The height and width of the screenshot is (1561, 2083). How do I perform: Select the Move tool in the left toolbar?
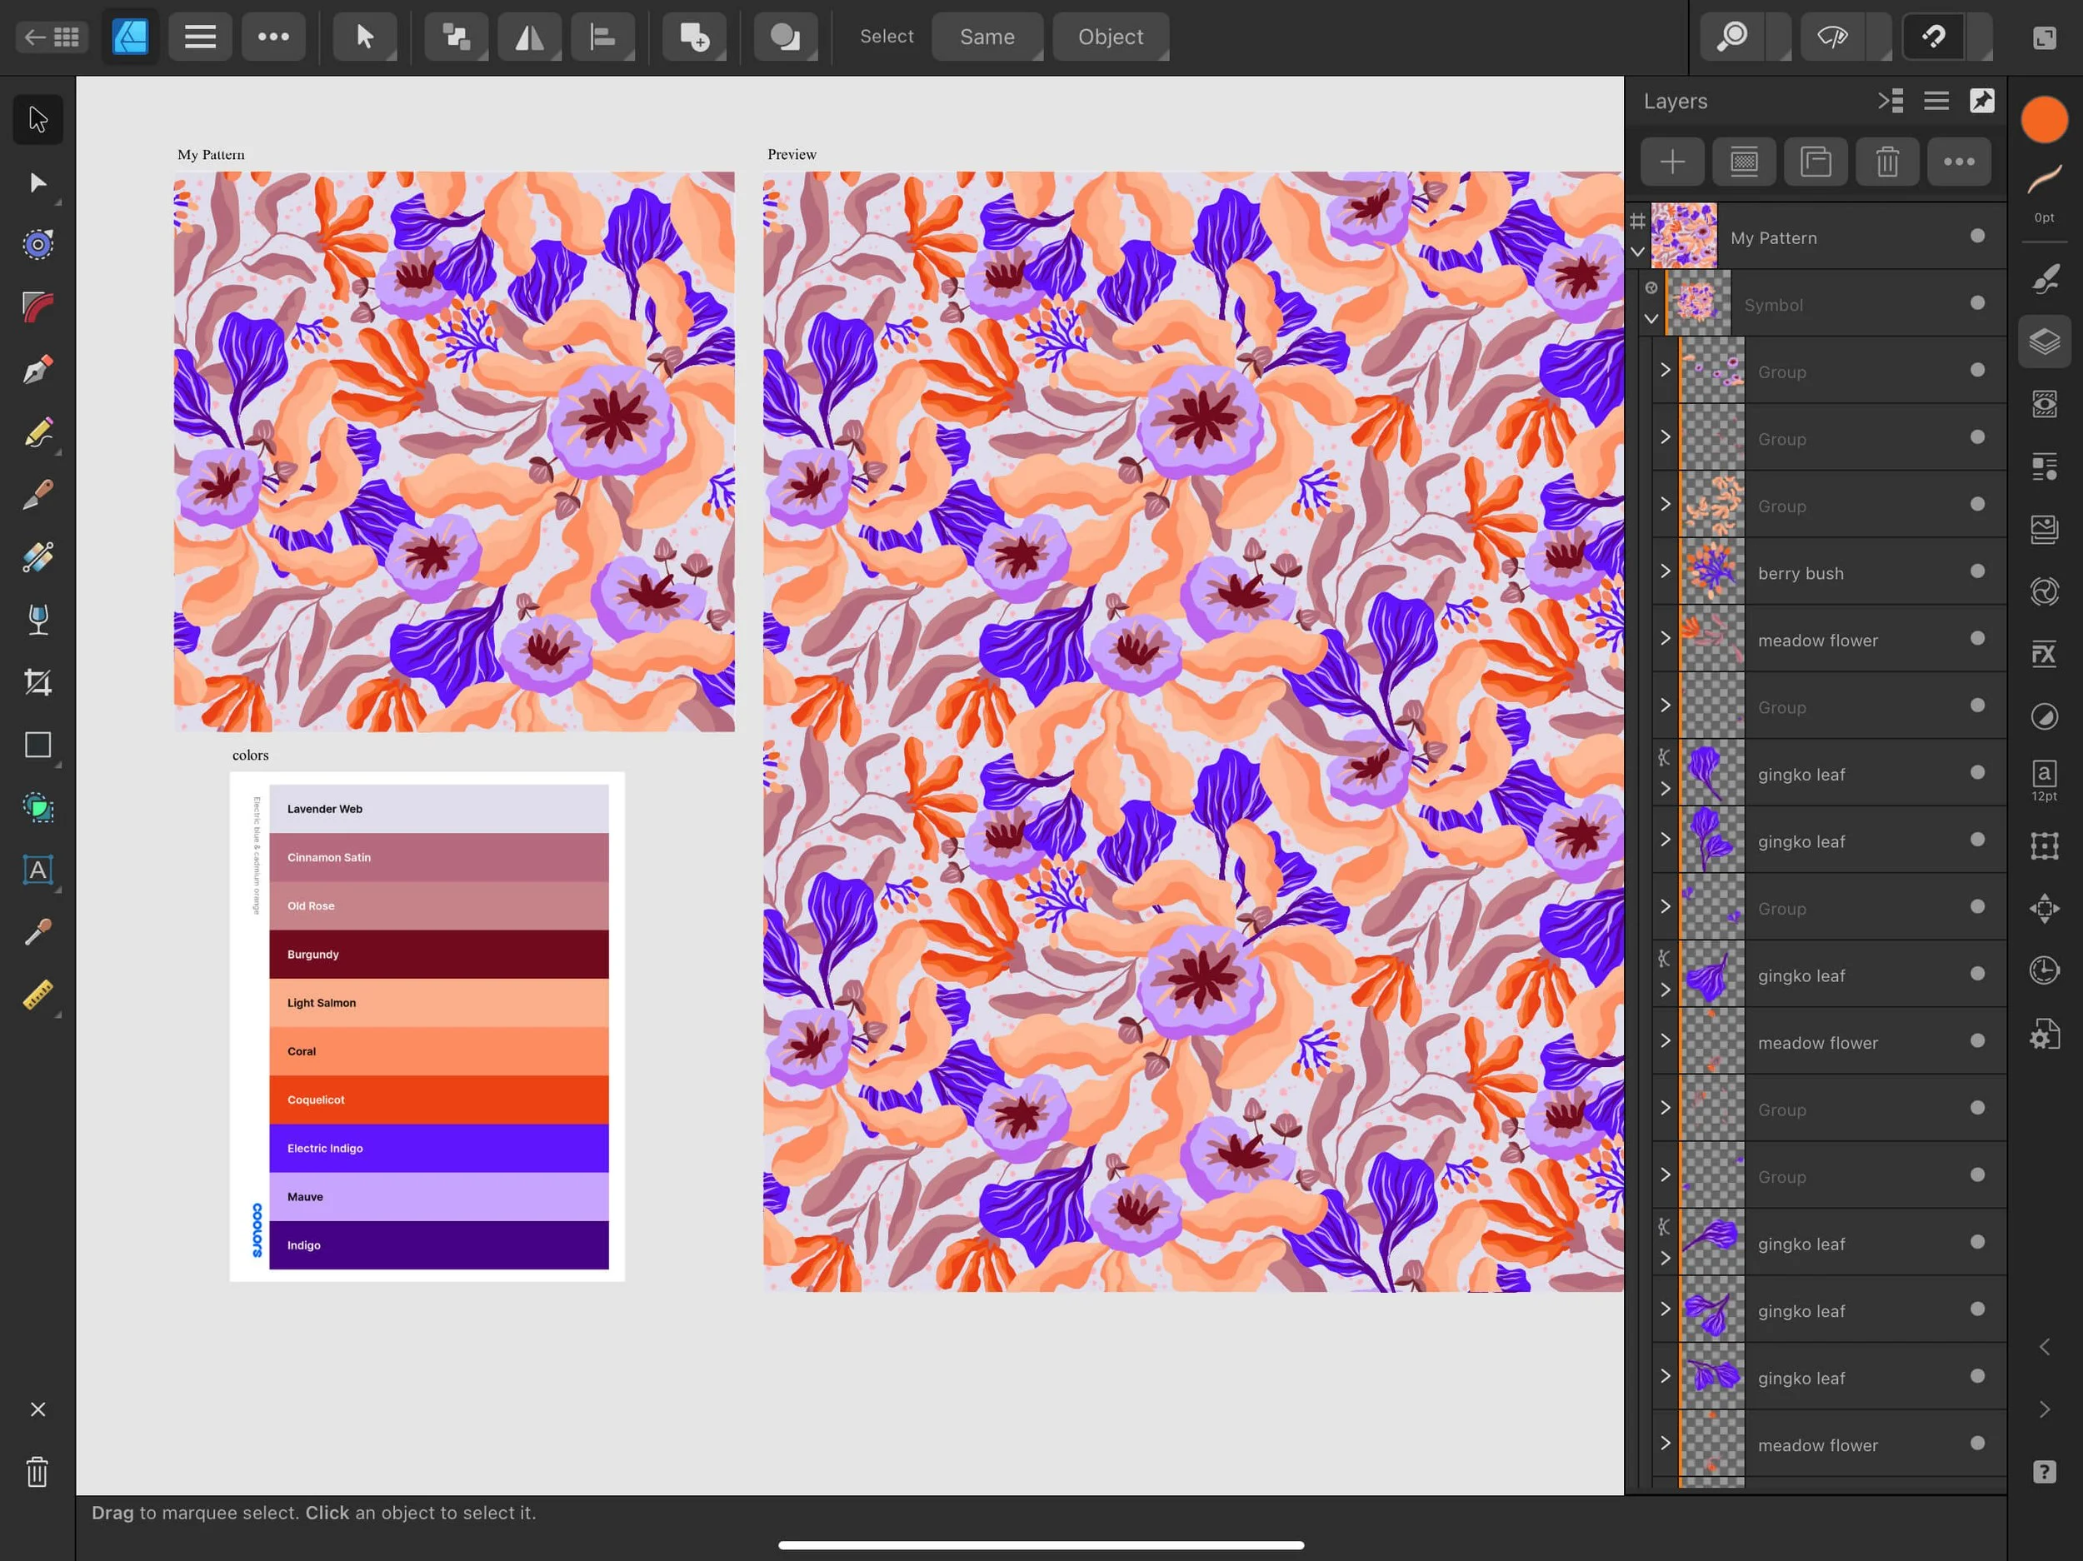coord(37,118)
